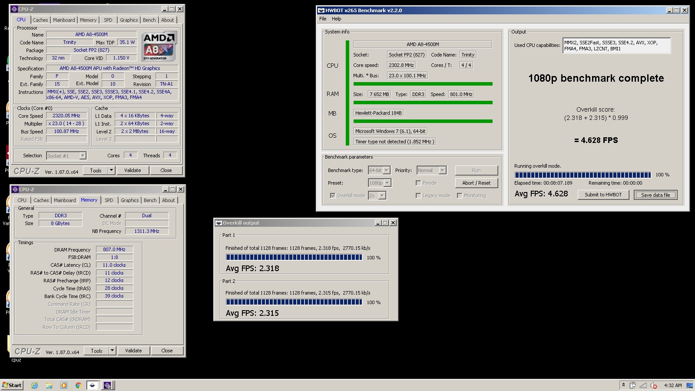The width and height of the screenshot is (695, 391).
Task: Switch to Caches tab in top CPU-Z
Action: [x=40, y=20]
